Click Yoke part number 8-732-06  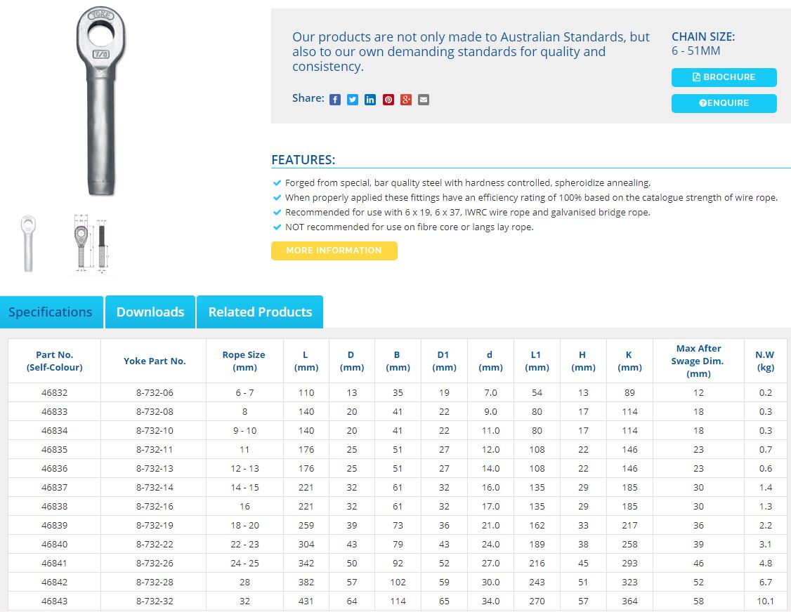(155, 393)
